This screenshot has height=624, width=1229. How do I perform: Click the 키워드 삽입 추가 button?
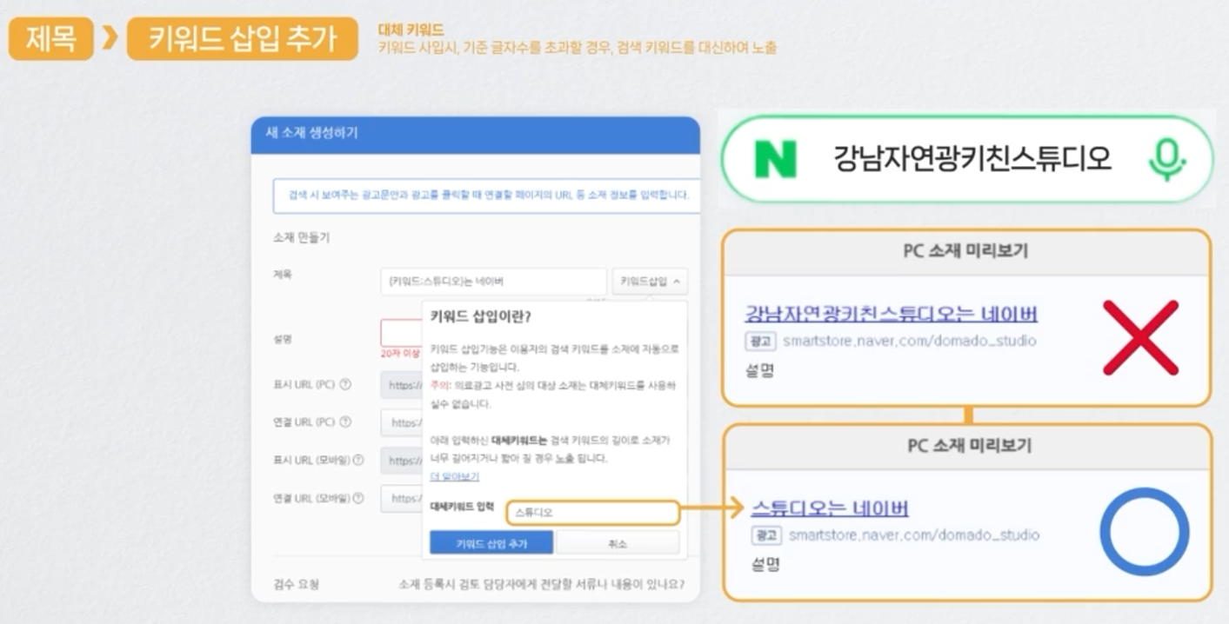pyautogui.click(x=491, y=544)
